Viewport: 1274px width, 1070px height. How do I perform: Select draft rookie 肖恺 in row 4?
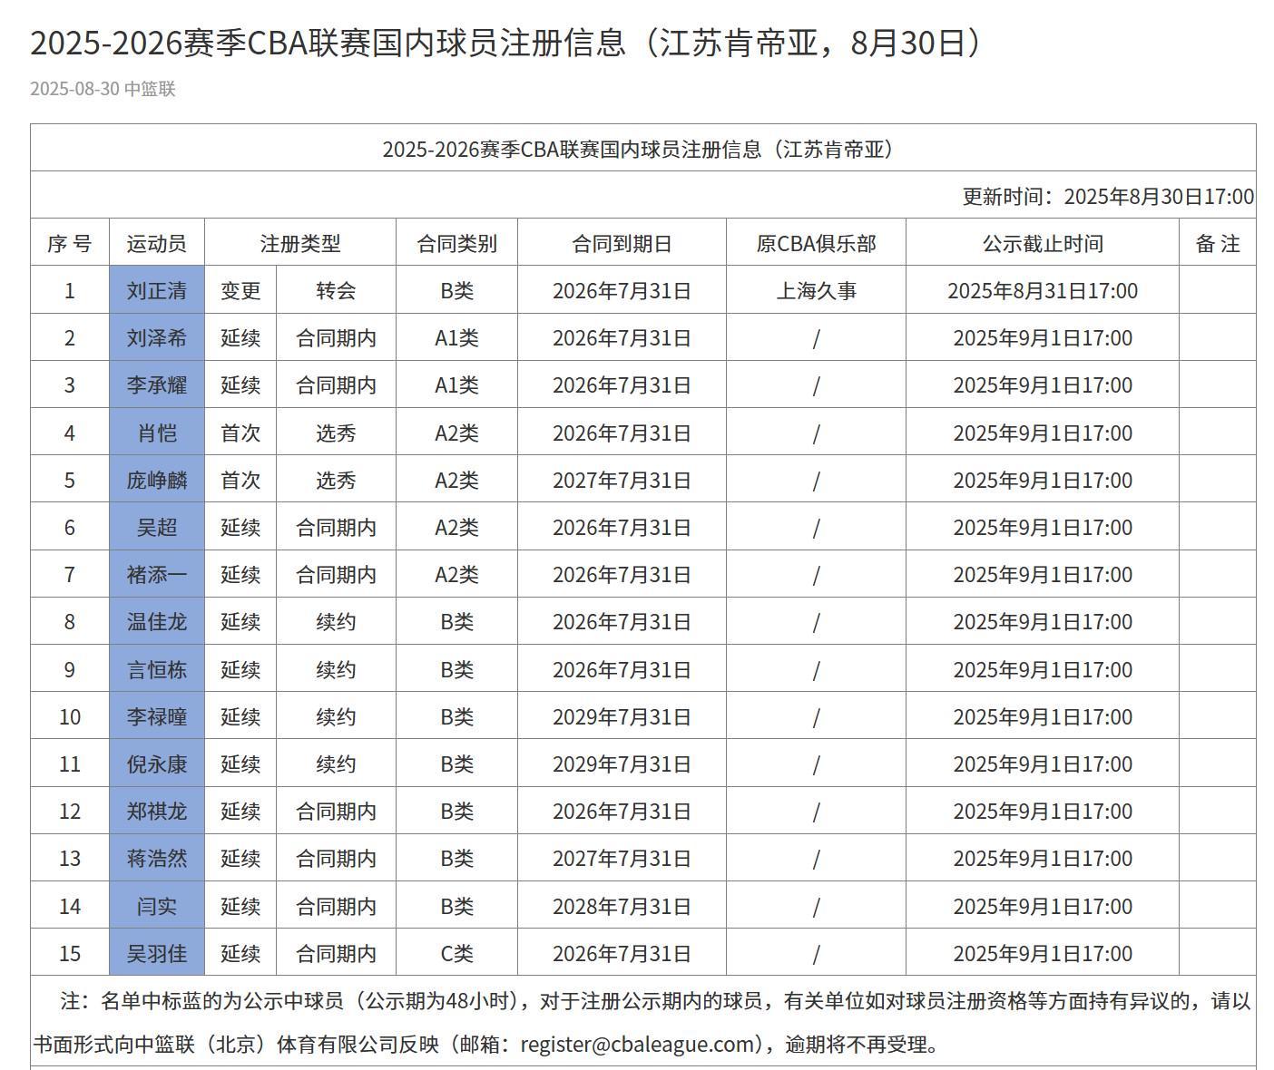click(x=156, y=433)
